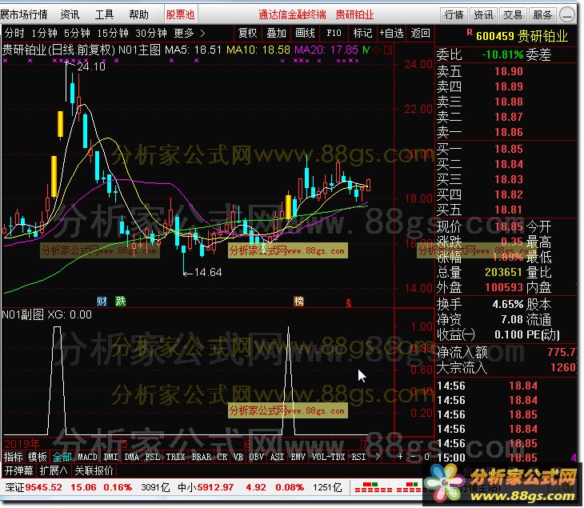
Task: Open the 工具 menu
Action: pos(104,14)
